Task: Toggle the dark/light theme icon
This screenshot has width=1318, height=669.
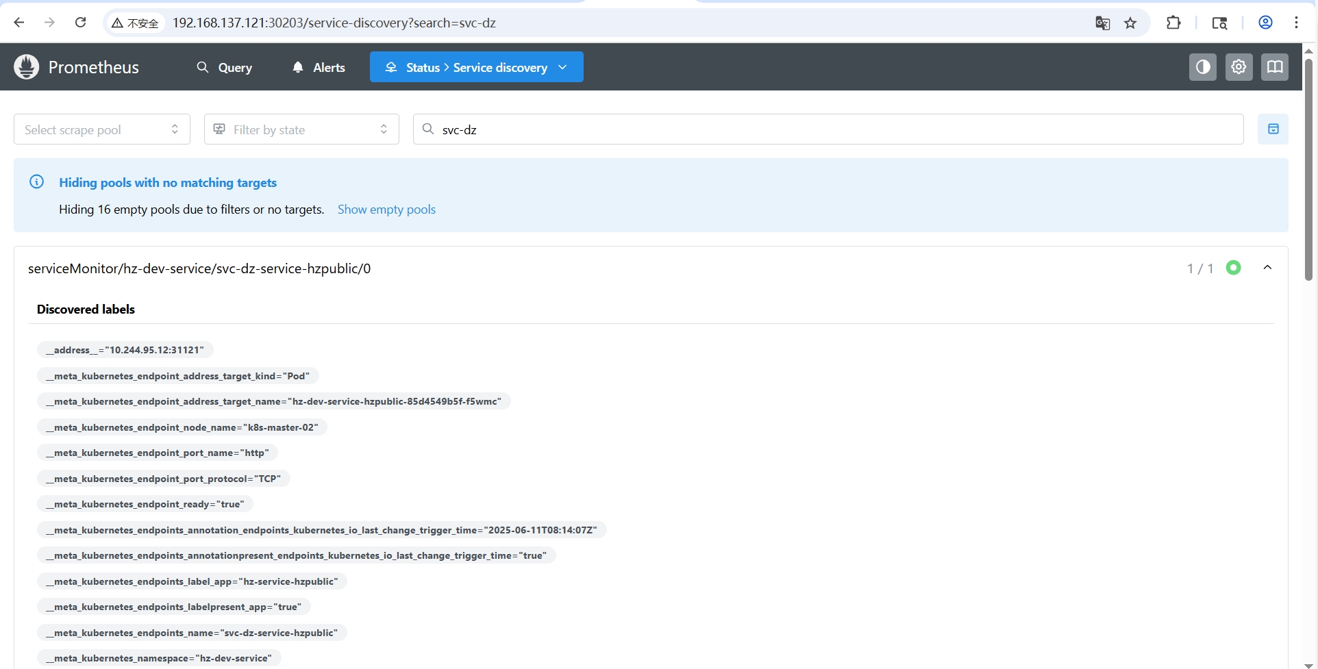Action: (1202, 67)
